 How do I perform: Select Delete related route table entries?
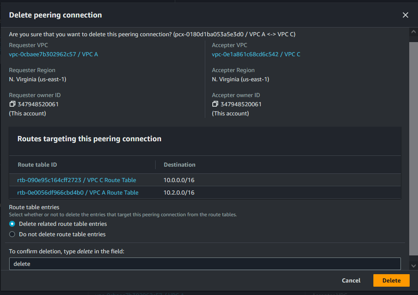click(x=12, y=224)
